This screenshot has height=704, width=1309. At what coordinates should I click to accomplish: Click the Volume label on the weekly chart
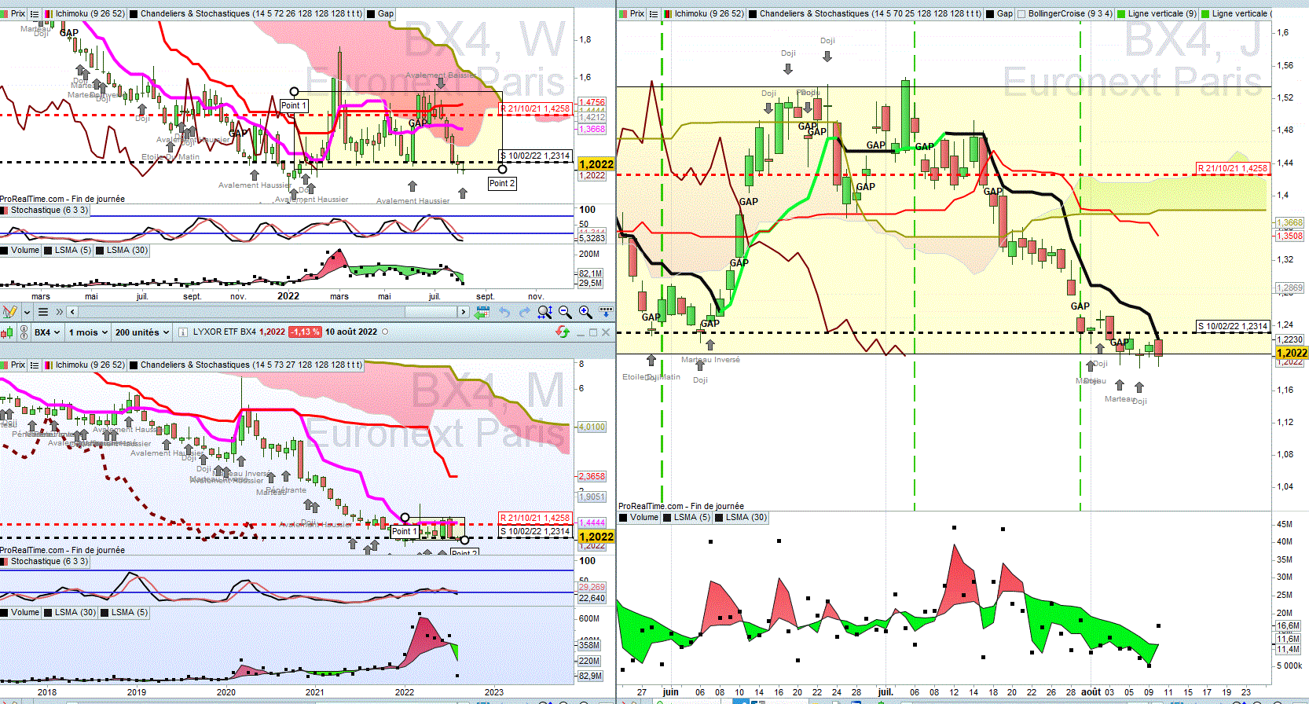tap(25, 250)
